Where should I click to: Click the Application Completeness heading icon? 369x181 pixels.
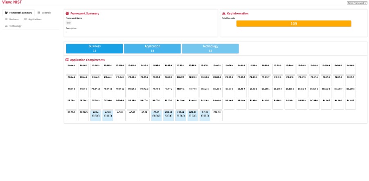coord(67,60)
